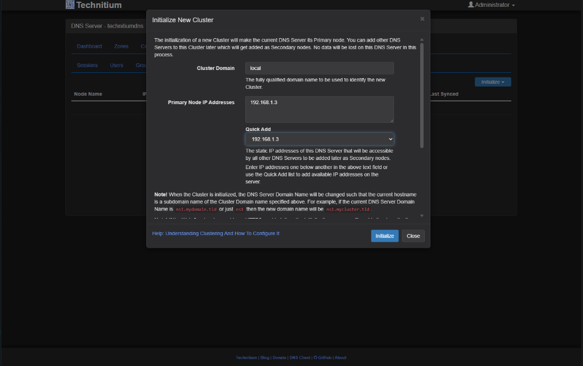Switch to the Zones tab
Screen dimensions: 583x366
121,47
